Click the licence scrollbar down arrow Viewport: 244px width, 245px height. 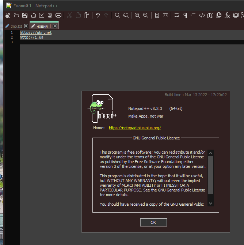click(x=210, y=203)
